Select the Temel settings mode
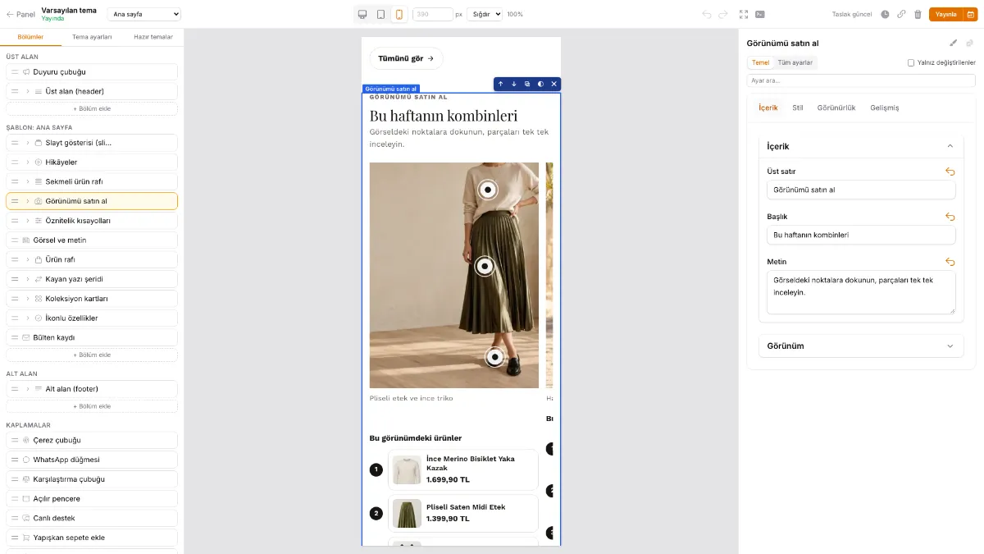The width and height of the screenshot is (984, 554). tap(761, 62)
